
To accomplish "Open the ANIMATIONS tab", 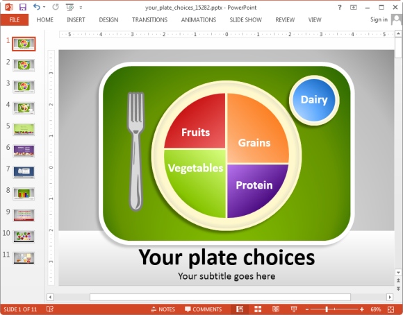I will pyautogui.click(x=199, y=19).
